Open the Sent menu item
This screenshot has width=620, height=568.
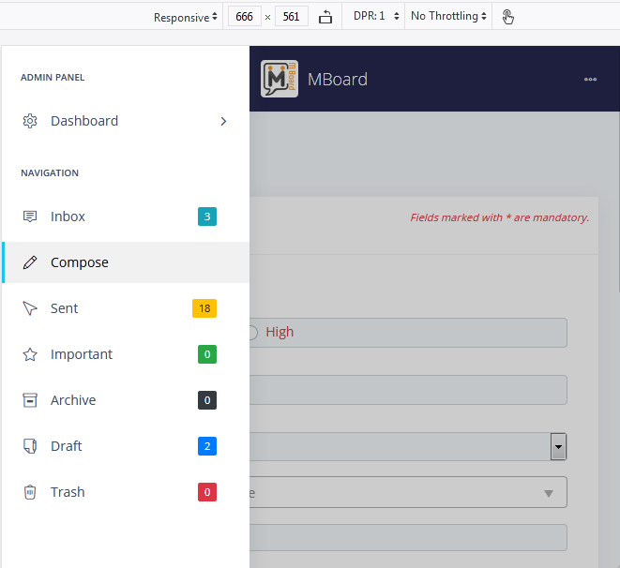tap(65, 308)
